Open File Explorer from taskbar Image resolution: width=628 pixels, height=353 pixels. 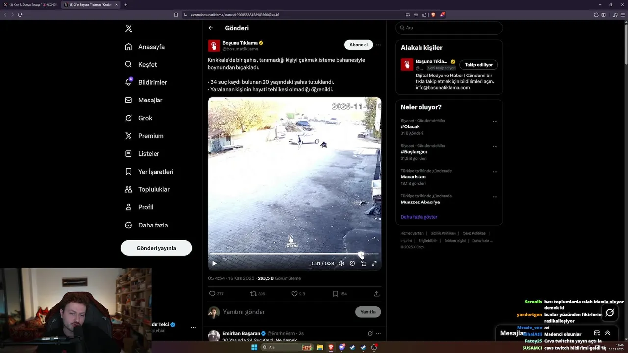(320, 347)
